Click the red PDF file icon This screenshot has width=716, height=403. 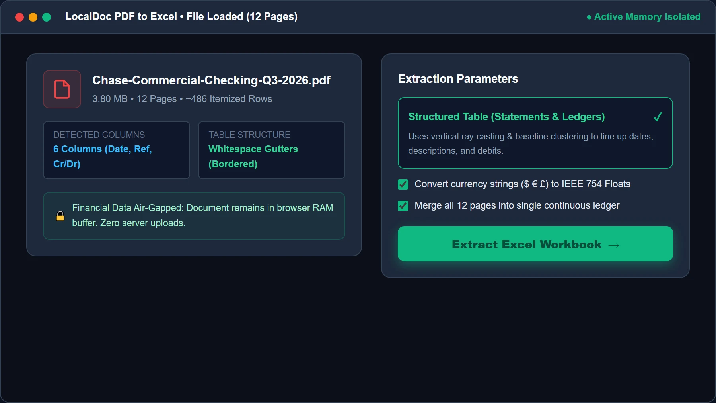[62, 89]
